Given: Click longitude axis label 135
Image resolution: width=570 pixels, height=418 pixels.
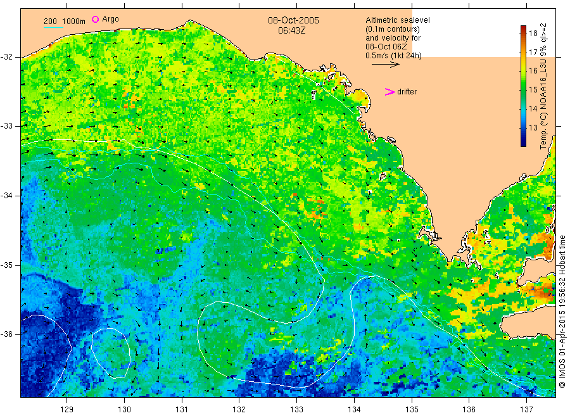Looking at the screenshot, I should 412,410.
